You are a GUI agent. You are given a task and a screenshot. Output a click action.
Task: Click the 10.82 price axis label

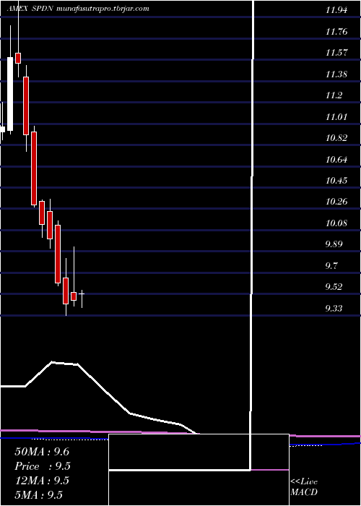point(336,138)
